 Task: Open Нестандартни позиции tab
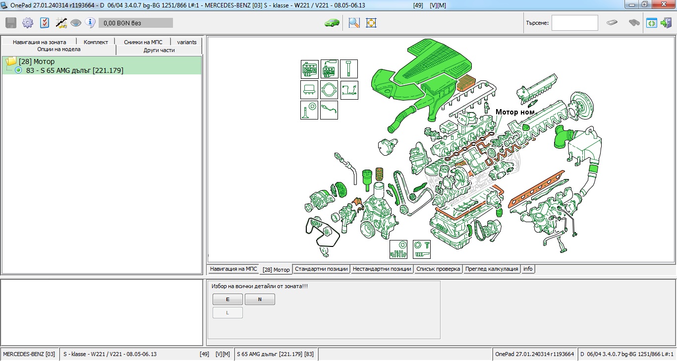[x=382, y=269]
